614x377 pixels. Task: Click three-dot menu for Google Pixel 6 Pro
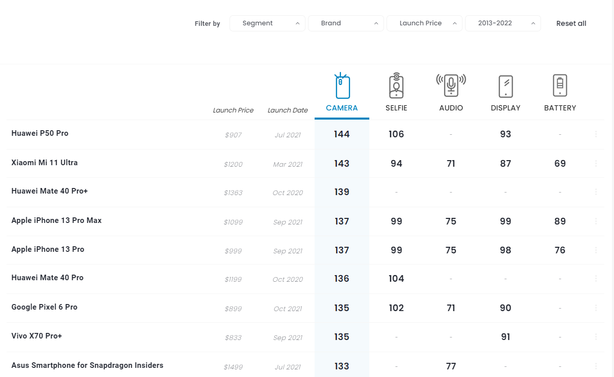(596, 308)
